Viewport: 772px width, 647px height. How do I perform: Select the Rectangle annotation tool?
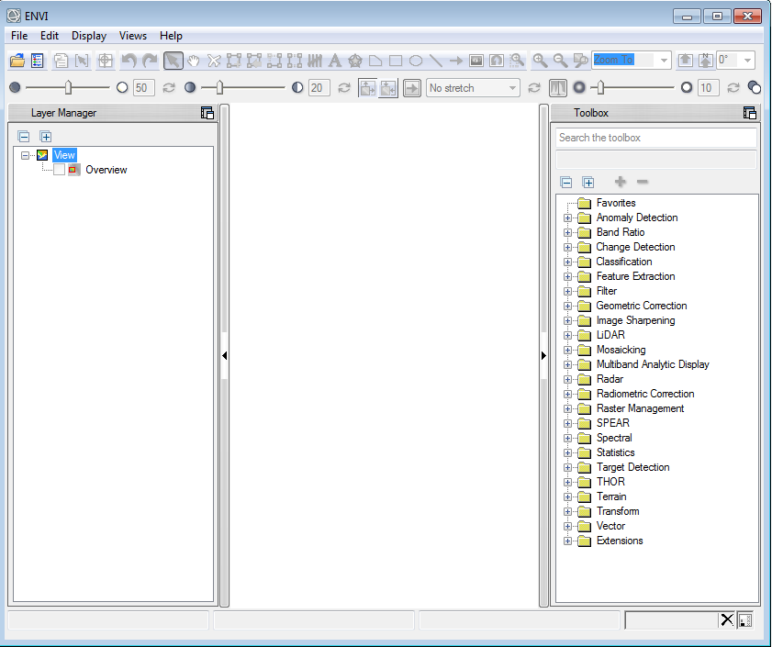[396, 61]
